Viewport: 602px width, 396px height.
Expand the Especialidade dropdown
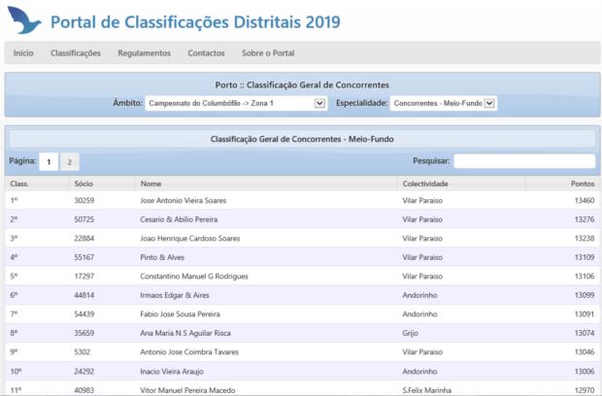[444, 103]
